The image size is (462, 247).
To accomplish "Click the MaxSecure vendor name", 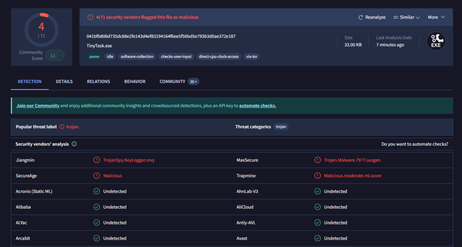I will (248, 160).
